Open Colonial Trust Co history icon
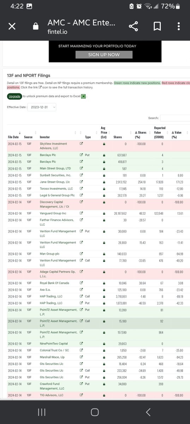190x424 pixels. (82, 350)
